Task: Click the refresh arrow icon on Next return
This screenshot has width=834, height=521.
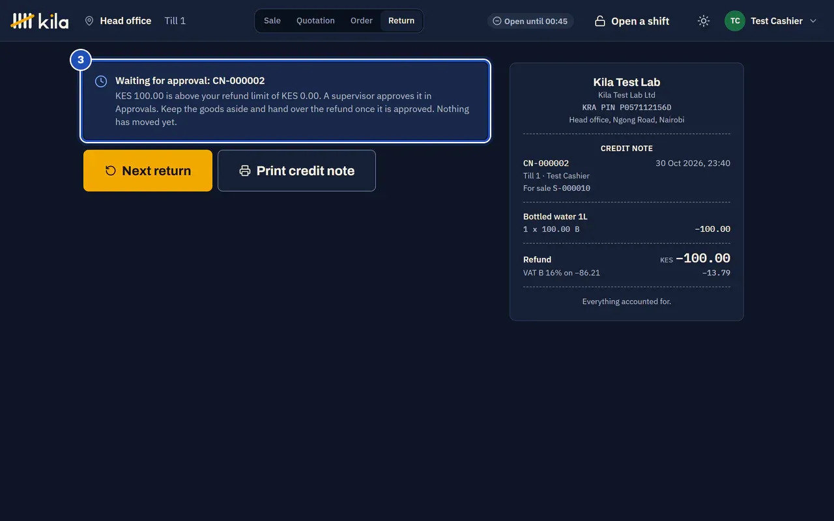Action: tap(111, 171)
